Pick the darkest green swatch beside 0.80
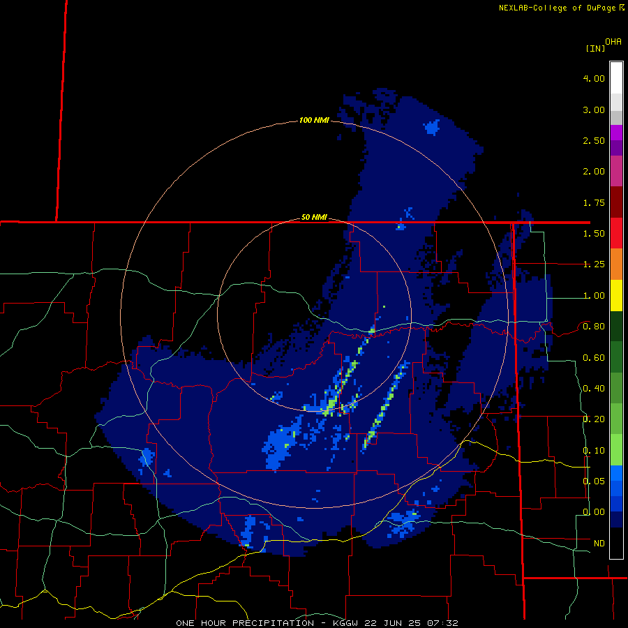 coord(616,326)
